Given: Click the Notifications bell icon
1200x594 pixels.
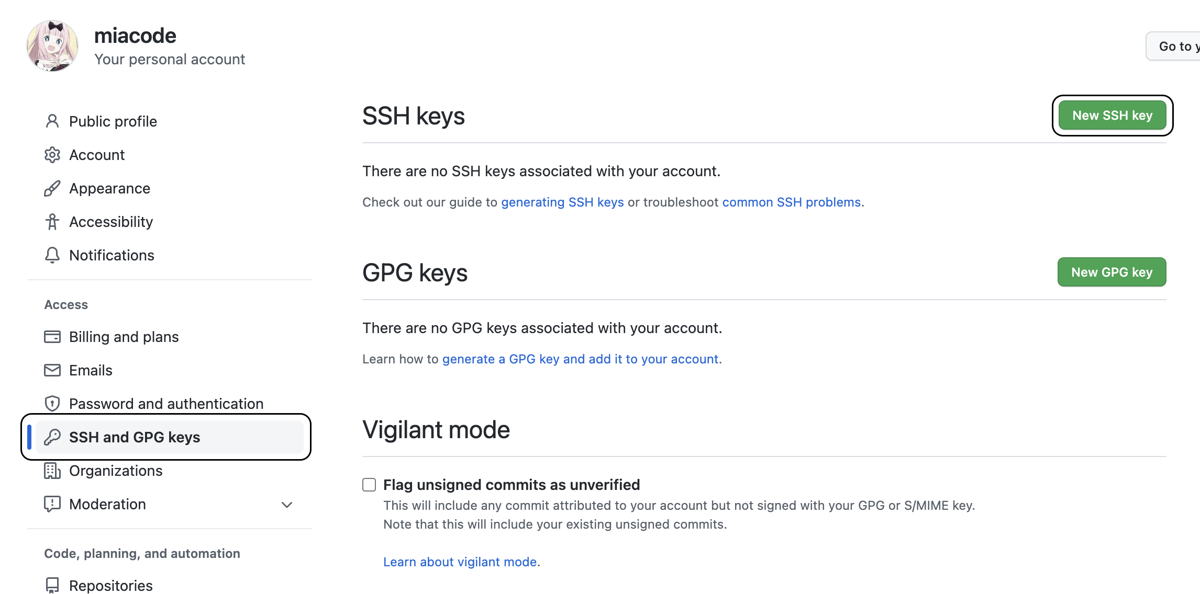Looking at the screenshot, I should point(52,255).
